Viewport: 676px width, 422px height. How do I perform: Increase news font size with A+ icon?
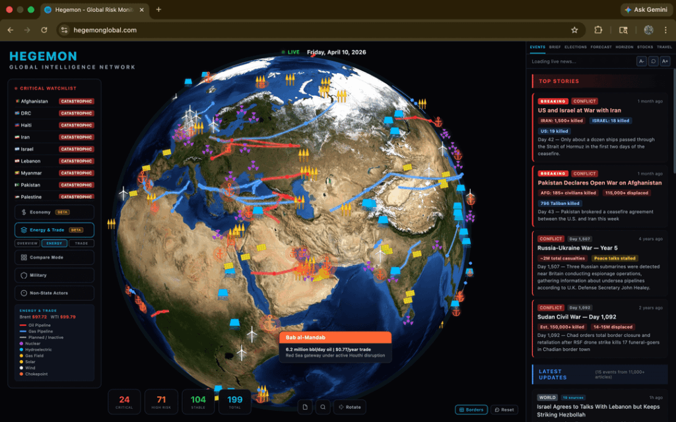click(665, 61)
